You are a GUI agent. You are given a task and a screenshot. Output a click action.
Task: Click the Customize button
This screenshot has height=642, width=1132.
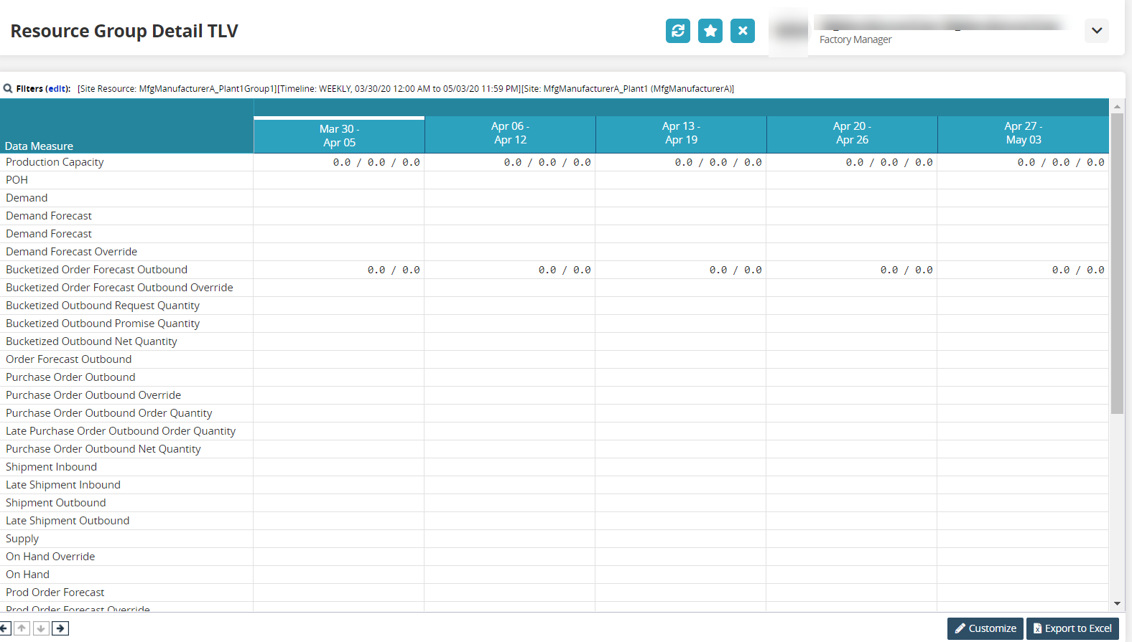985,628
